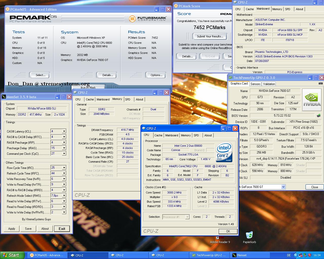Switch to Sensors tab in GPU-Z

(x=255, y=84)
